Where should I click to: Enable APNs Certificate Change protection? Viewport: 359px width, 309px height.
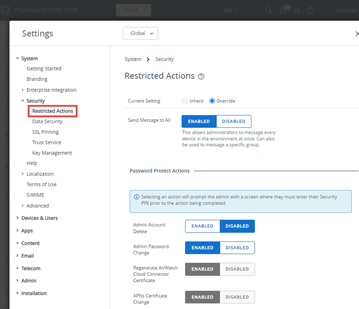202,297
